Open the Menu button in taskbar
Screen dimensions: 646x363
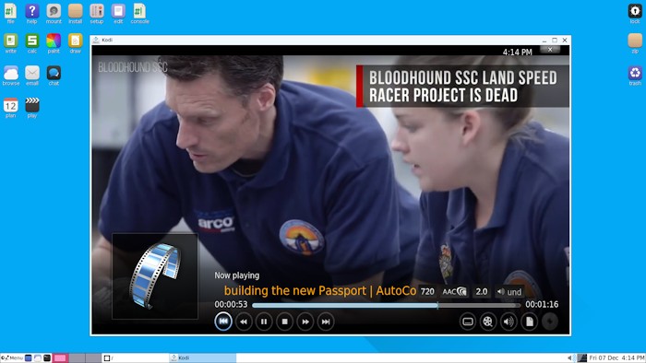pyautogui.click(x=12, y=358)
